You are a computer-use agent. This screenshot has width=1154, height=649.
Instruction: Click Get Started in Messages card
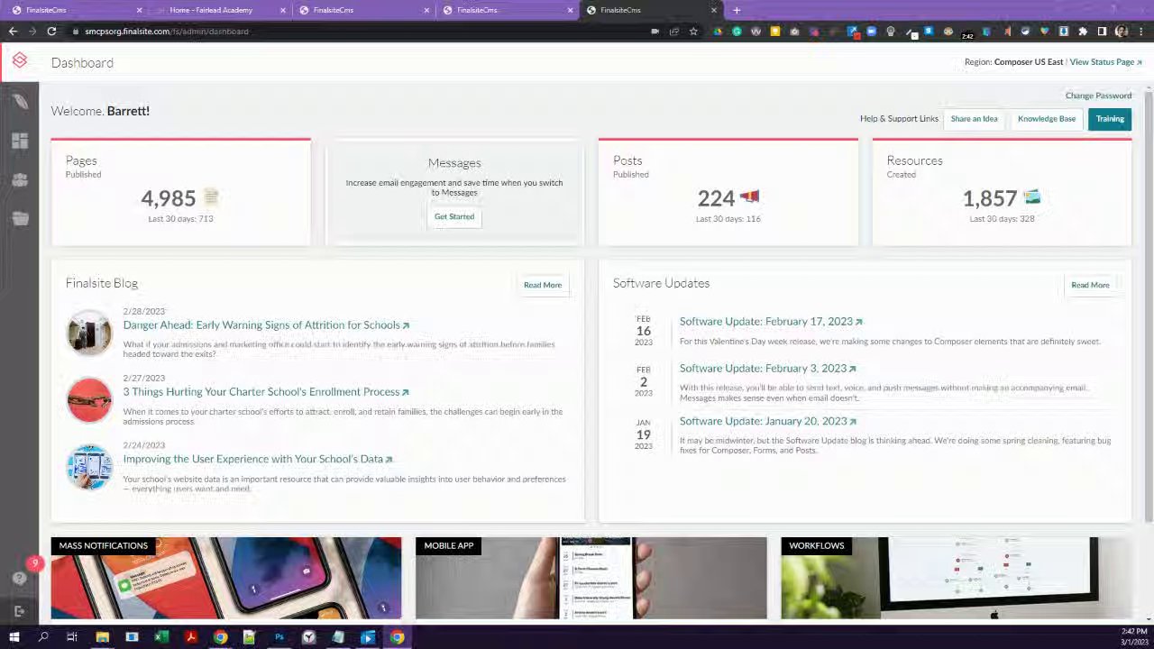coord(454,216)
